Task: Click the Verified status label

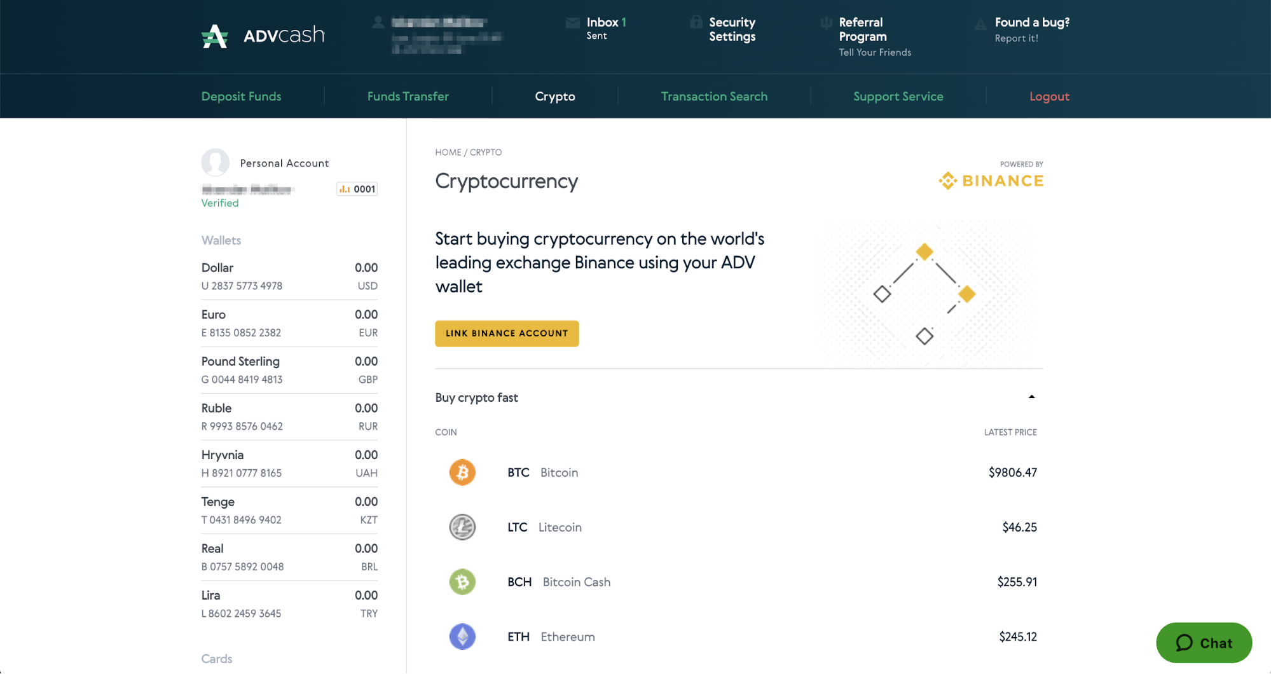Action: coord(220,203)
